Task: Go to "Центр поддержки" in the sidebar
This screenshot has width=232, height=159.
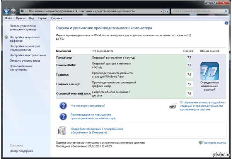Action: tap(21, 151)
